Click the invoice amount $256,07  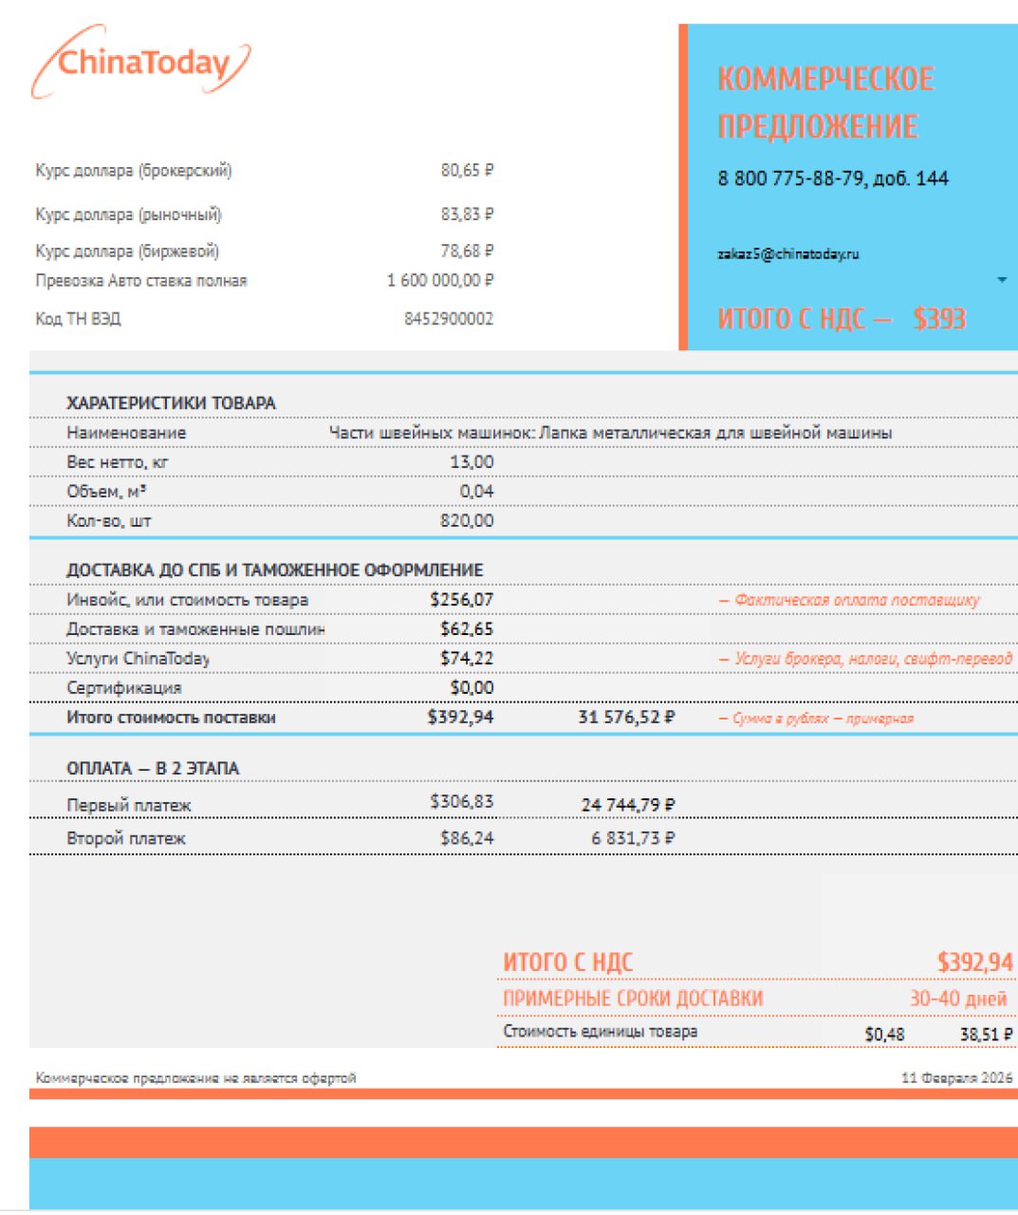461,600
